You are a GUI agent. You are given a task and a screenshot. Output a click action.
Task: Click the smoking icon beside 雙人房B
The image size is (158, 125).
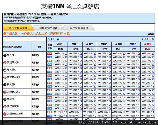point(5,85)
